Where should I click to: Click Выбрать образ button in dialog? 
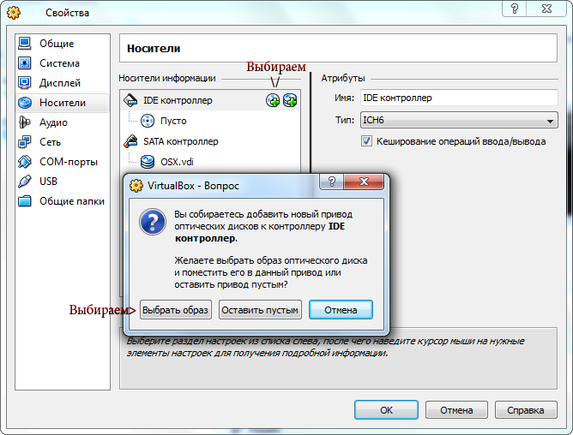click(x=175, y=310)
